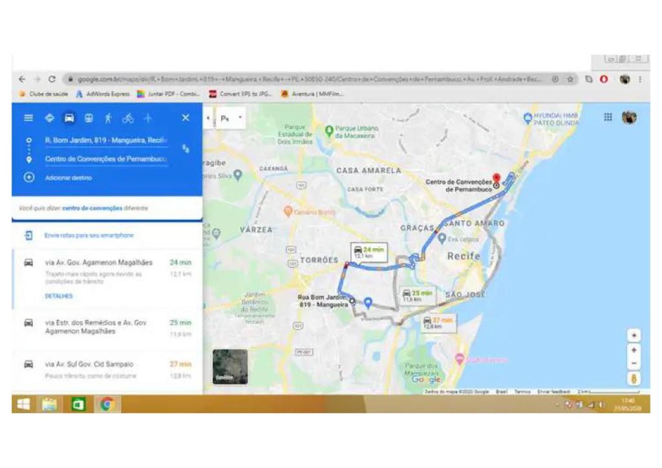Open the Google apps grid
Image resolution: width=662 pixels, height=468 pixels.
(x=608, y=117)
